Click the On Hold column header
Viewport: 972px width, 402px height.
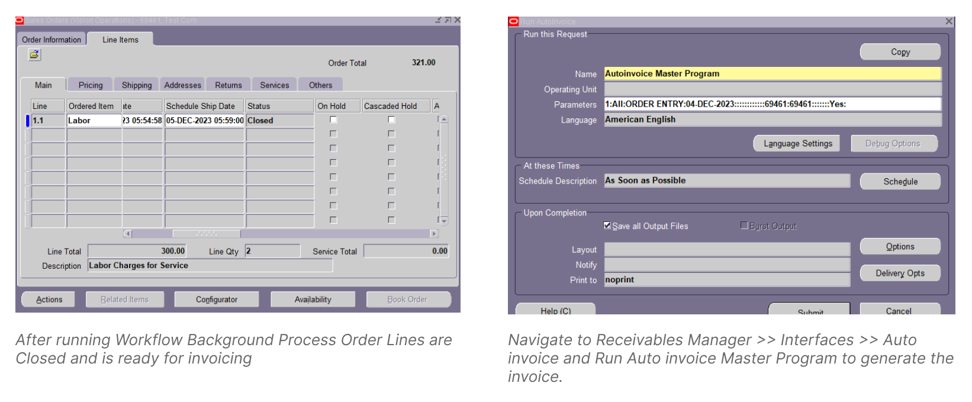338,106
